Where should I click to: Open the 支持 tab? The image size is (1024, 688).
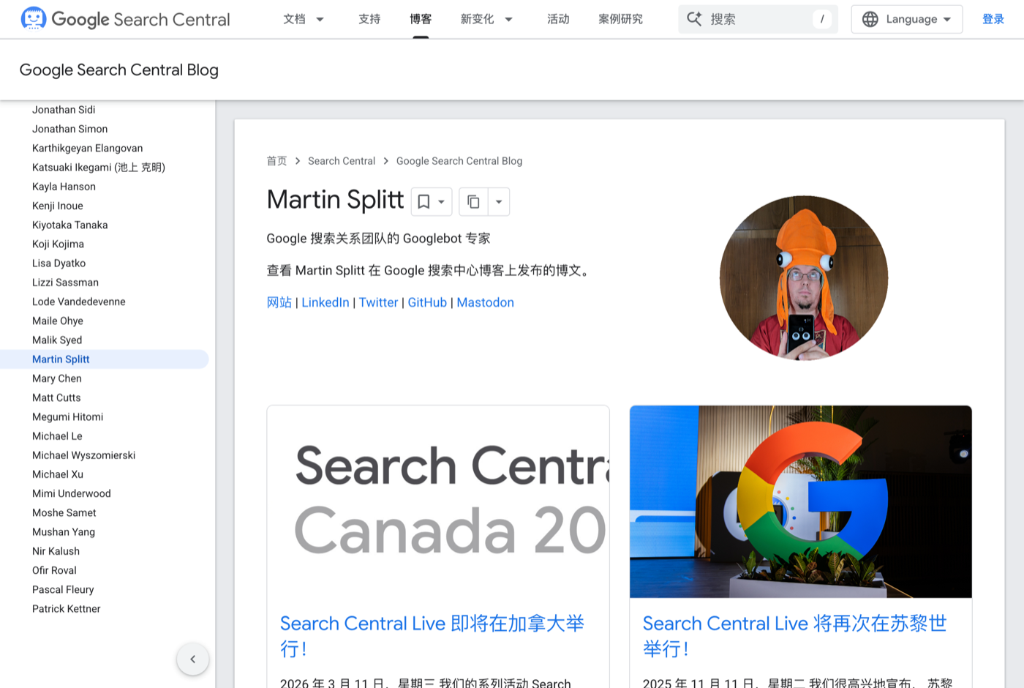(369, 19)
